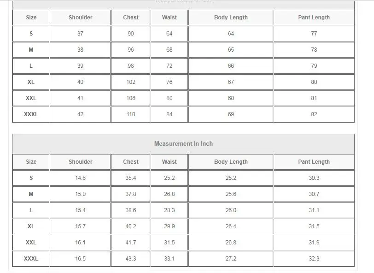
Task: Select the Pant Length header in inch table
Action: [314, 162]
